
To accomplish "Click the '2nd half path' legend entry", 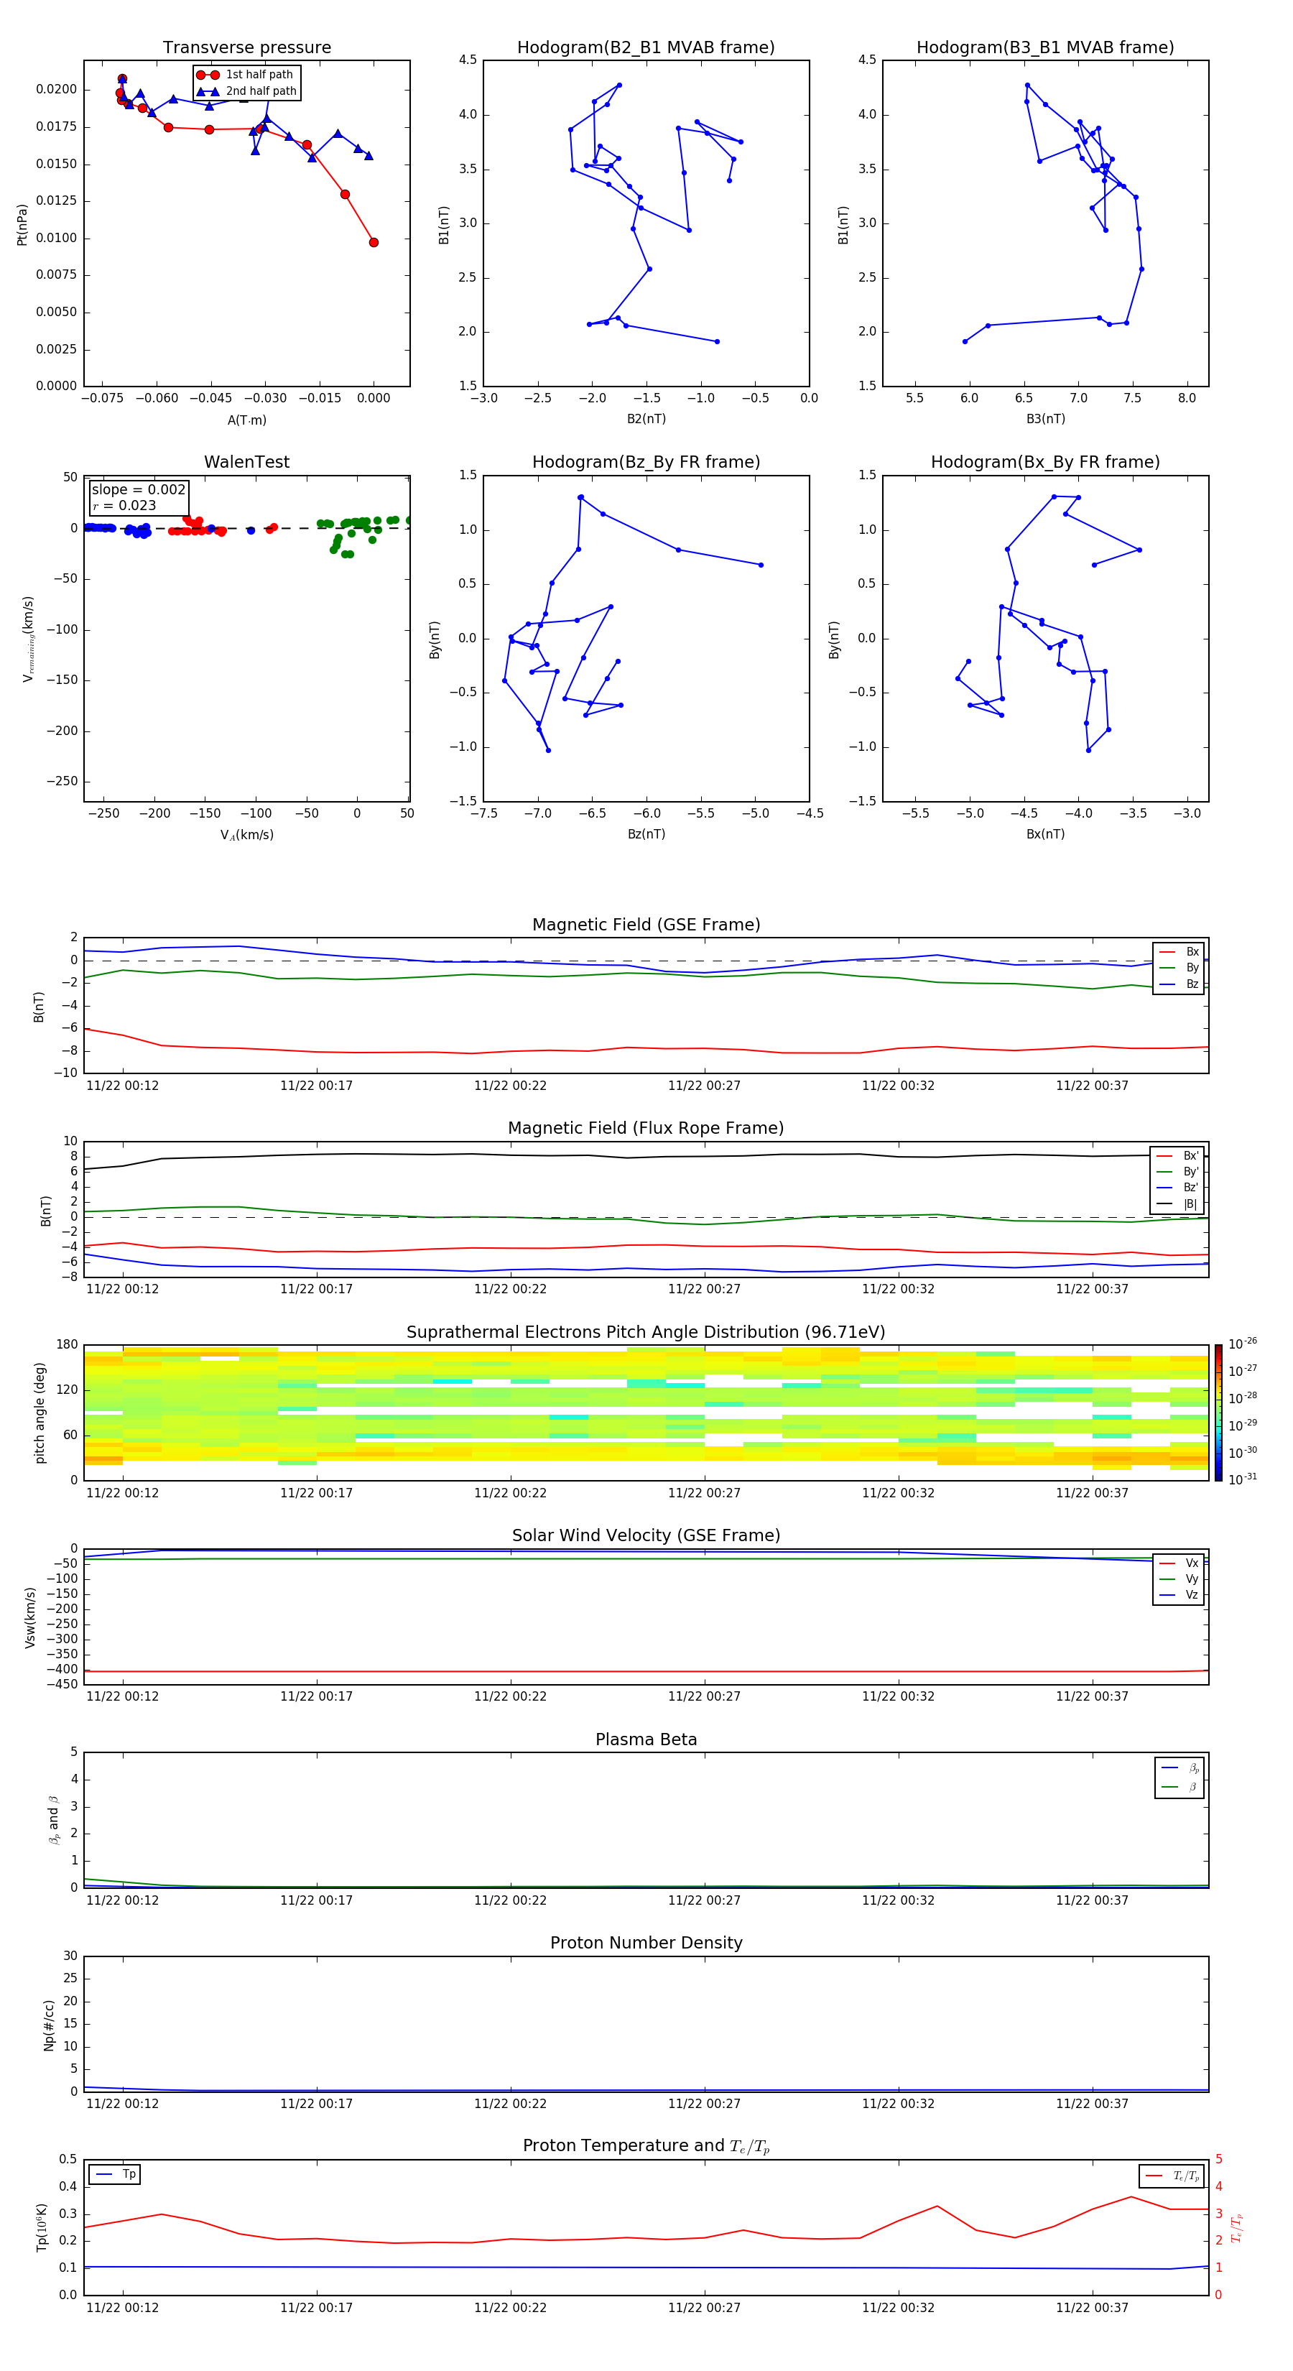I will (246, 91).
